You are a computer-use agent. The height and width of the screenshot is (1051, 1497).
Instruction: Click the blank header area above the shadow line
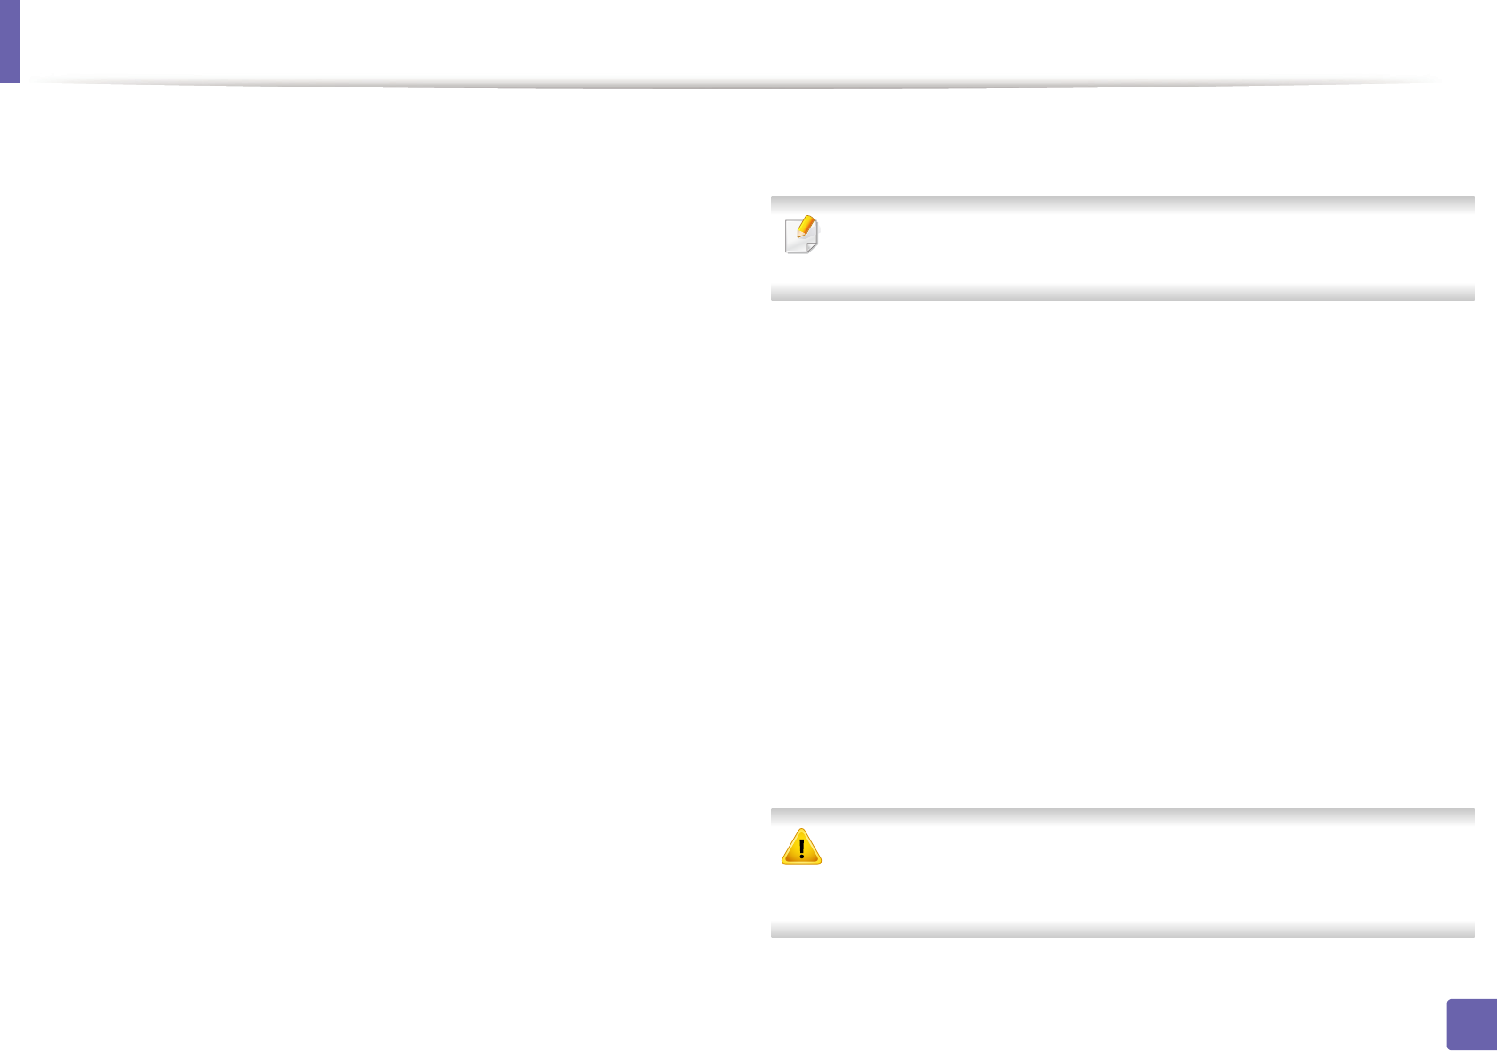732,40
